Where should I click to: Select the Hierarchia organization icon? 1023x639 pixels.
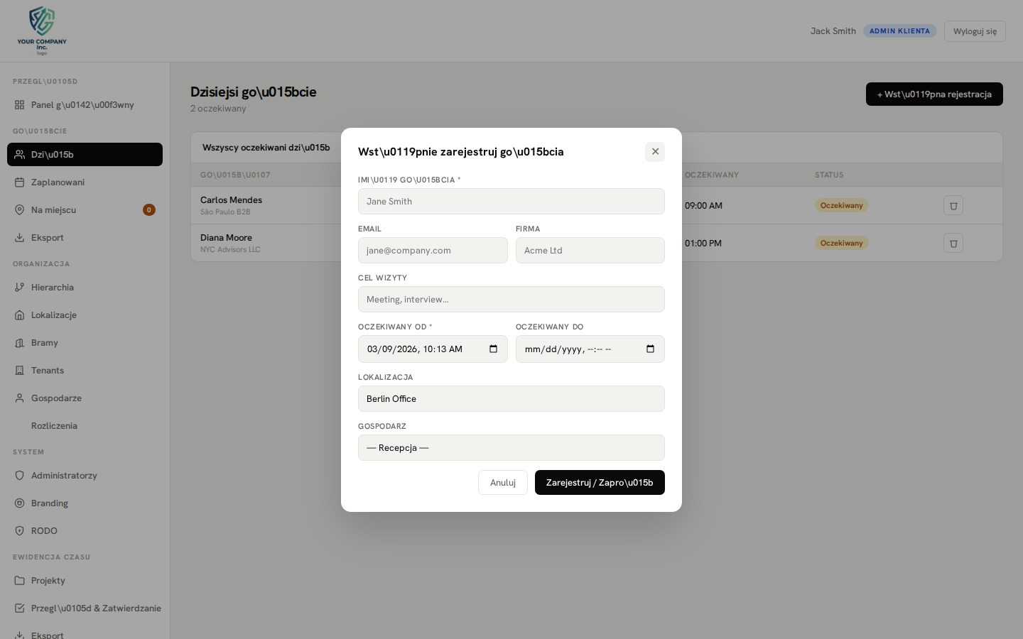click(x=20, y=287)
